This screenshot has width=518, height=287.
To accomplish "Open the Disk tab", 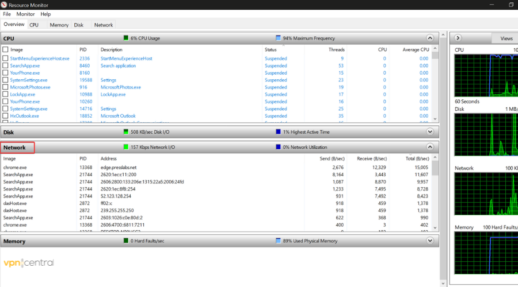I will (78, 25).
